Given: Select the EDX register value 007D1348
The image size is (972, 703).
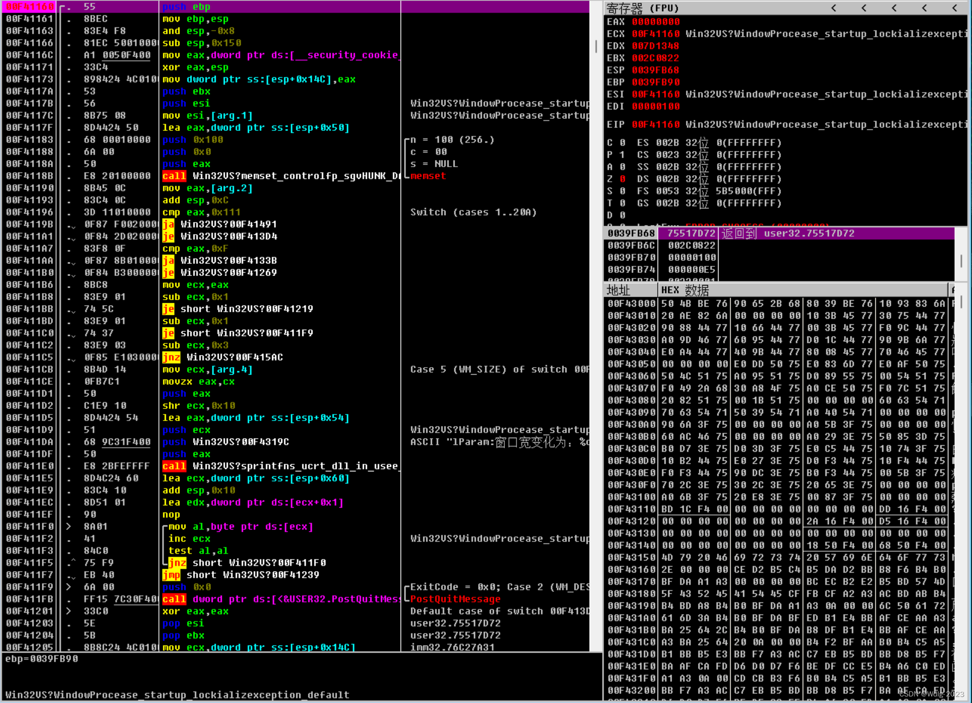Looking at the screenshot, I should (x=656, y=46).
